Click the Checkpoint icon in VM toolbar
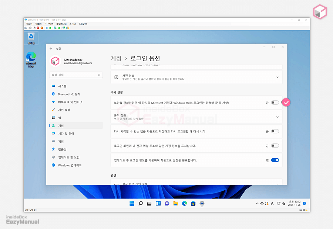This screenshot has height=229, width=333. [55, 28]
